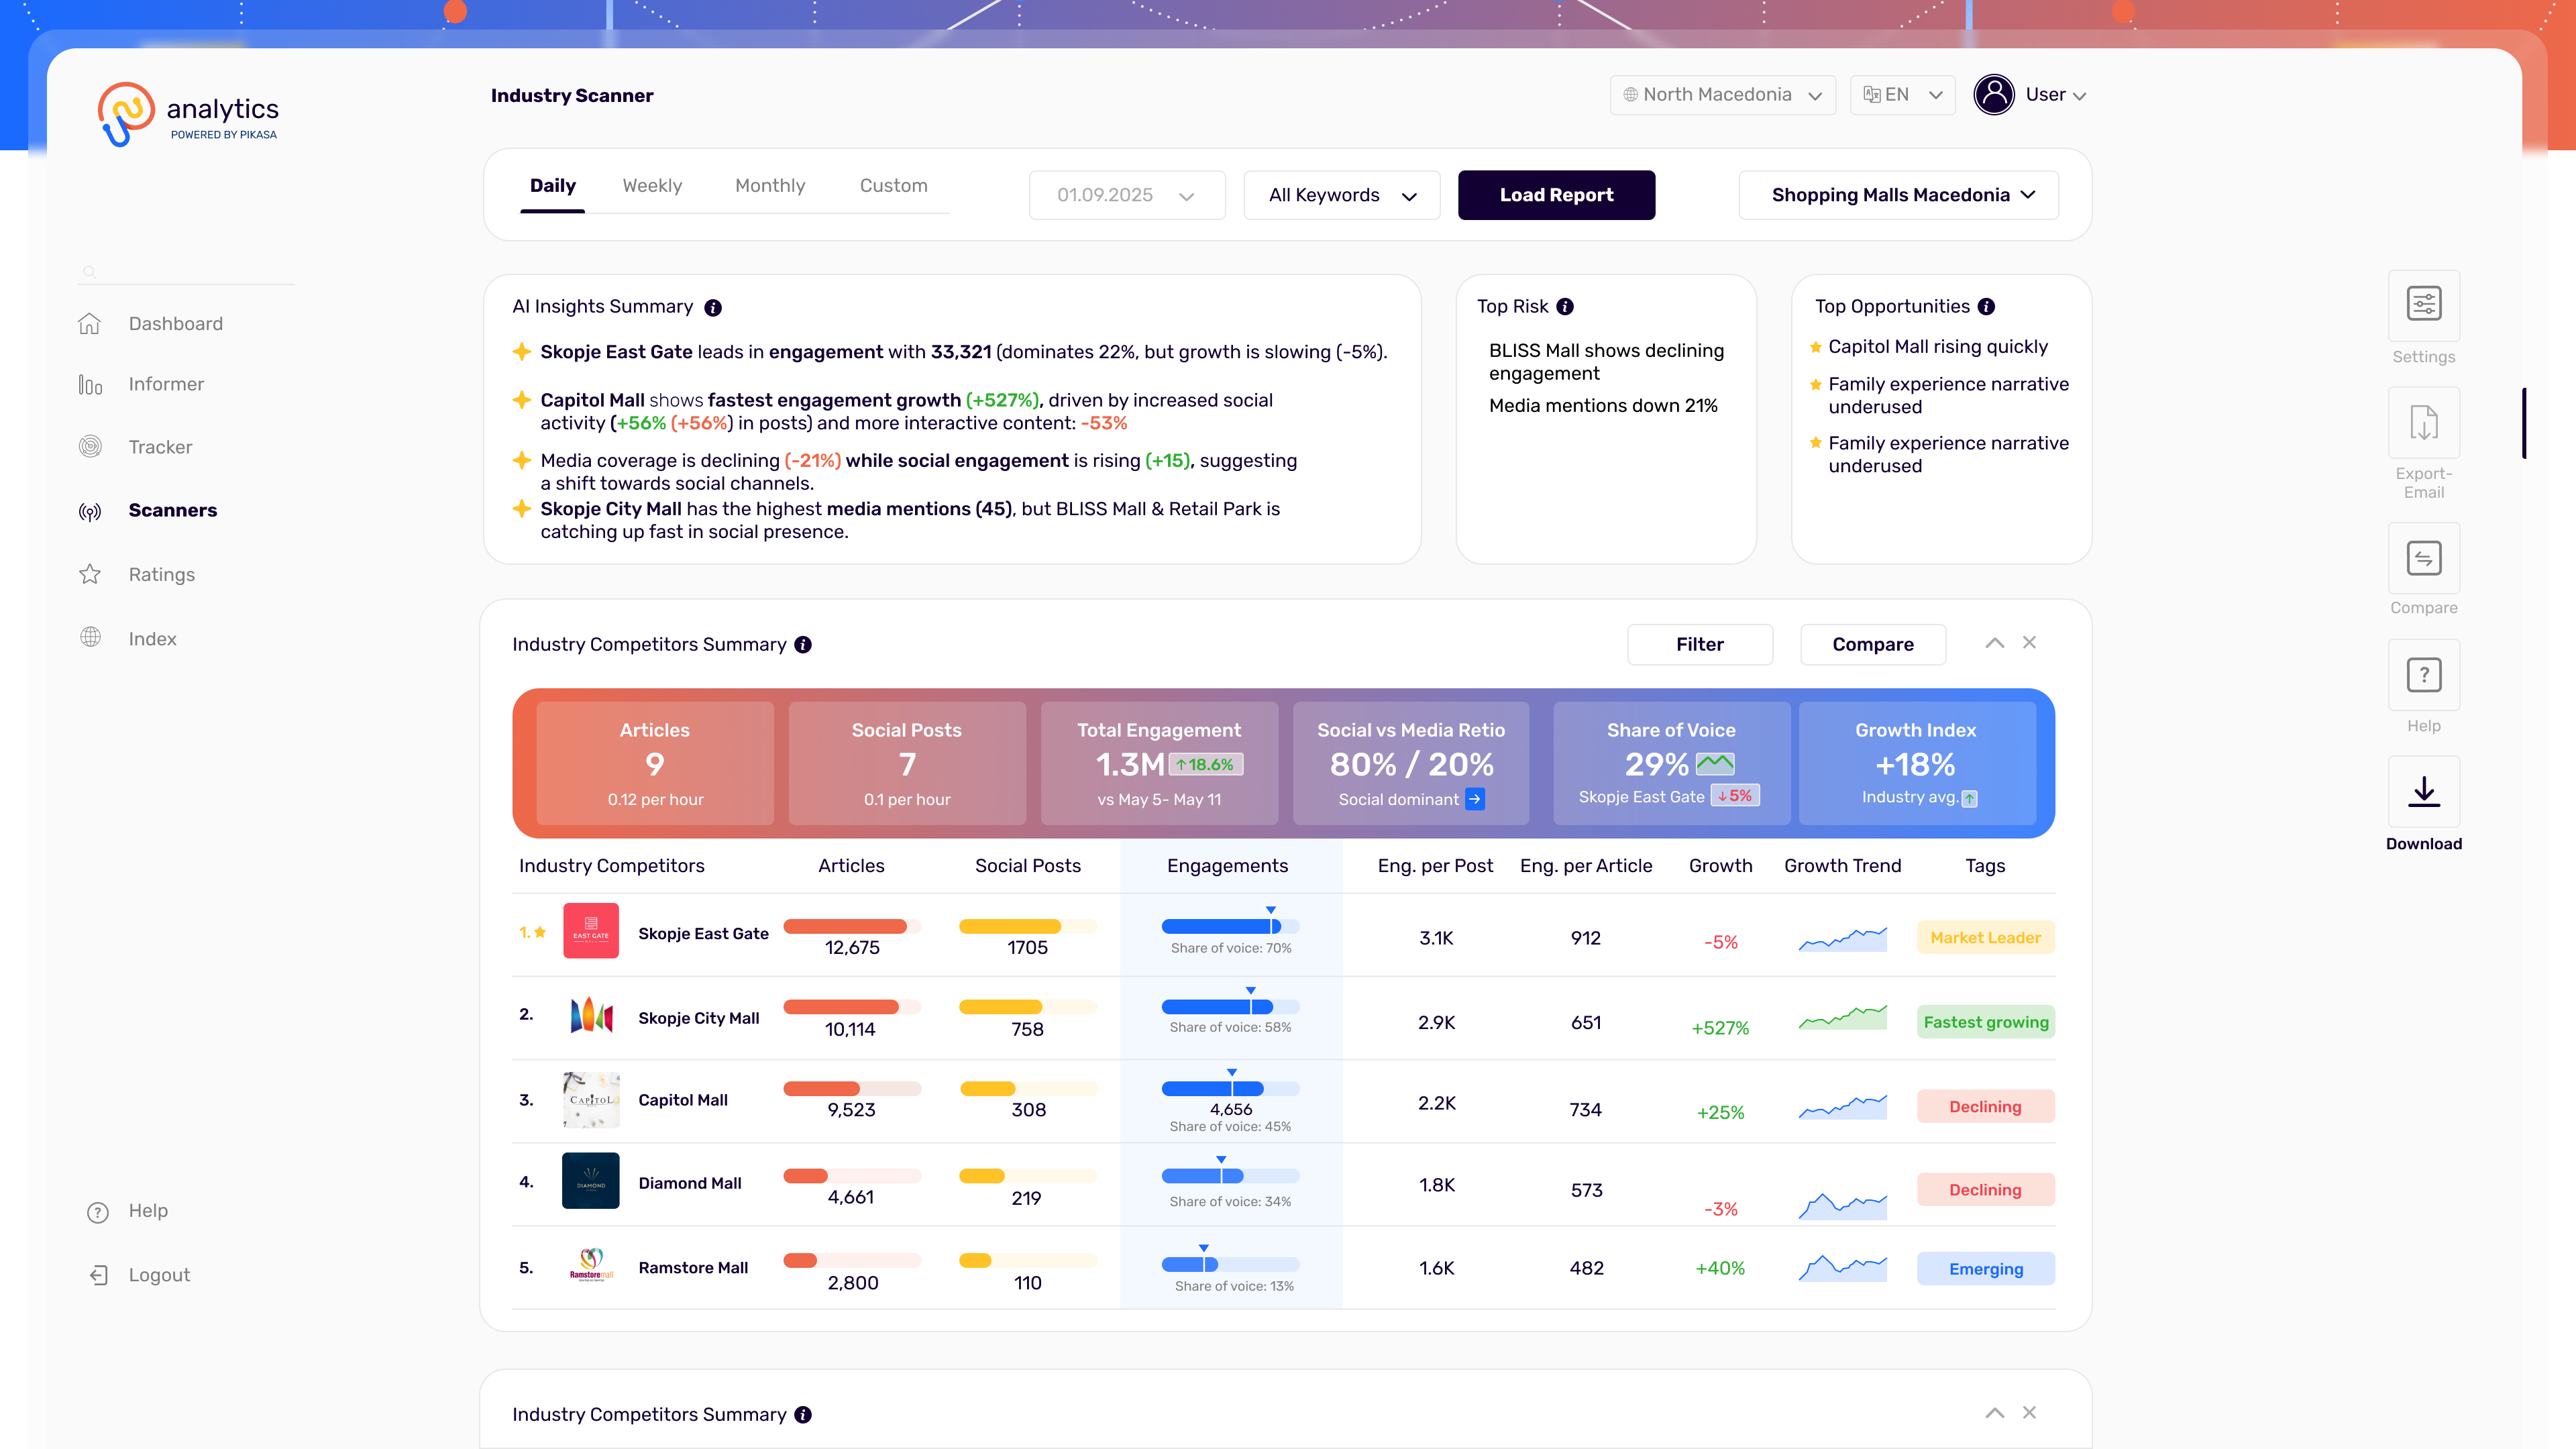2576x1449 pixels.
Task: Click the Skopje East Gate logo
Action: tap(591, 931)
